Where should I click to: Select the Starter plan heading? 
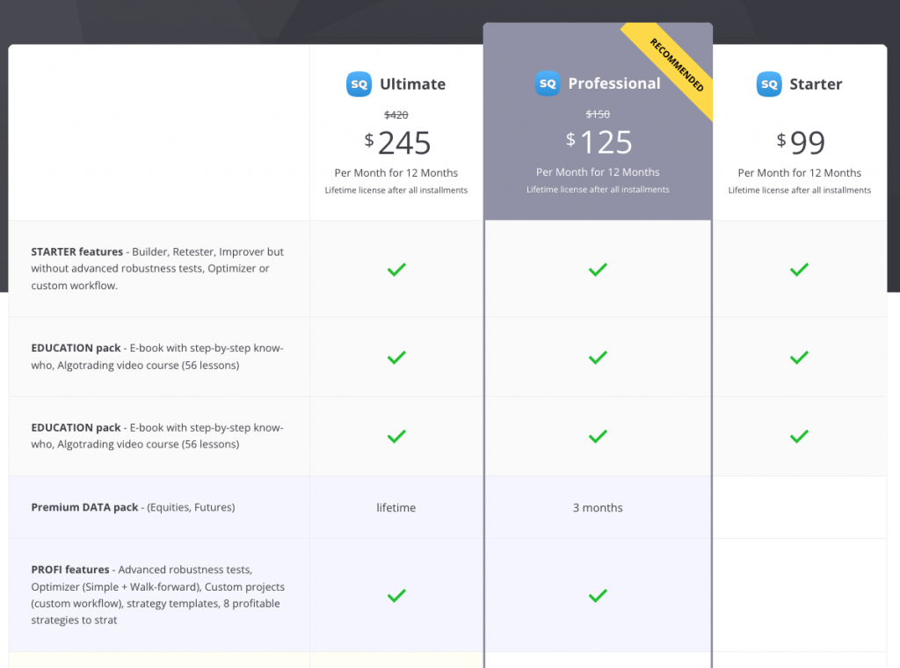pos(816,84)
